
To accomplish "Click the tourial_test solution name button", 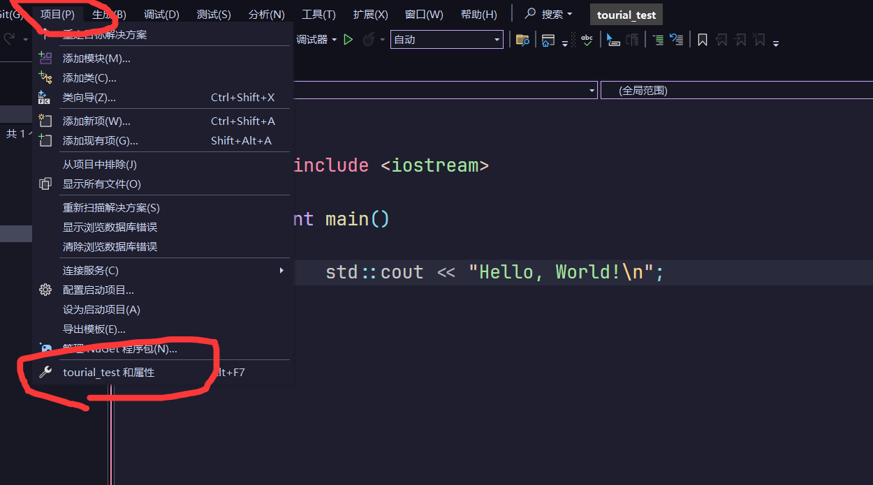I will [626, 15].
